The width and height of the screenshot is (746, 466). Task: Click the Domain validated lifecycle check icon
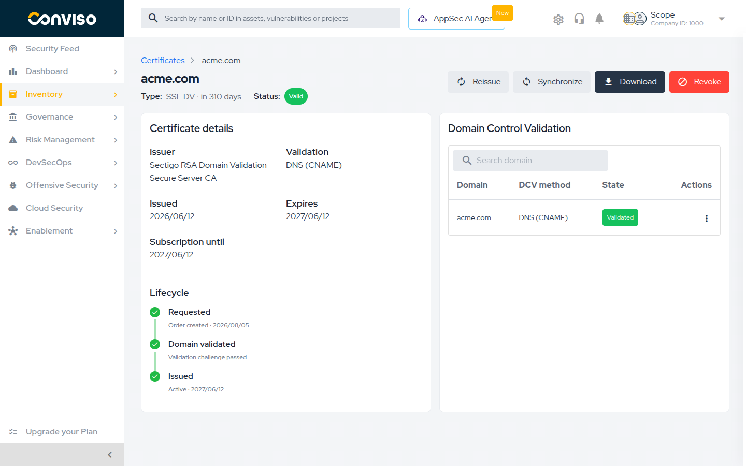click(x=155, y=344)
